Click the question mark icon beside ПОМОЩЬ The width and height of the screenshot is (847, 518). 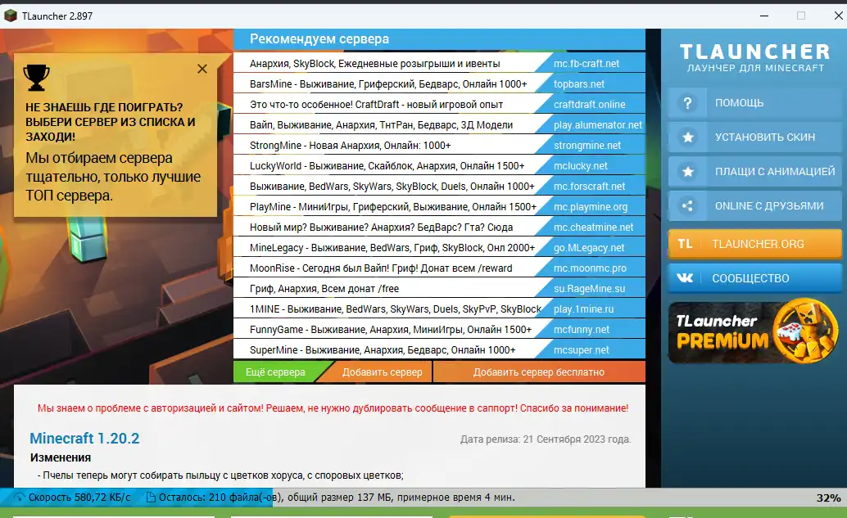687,102
